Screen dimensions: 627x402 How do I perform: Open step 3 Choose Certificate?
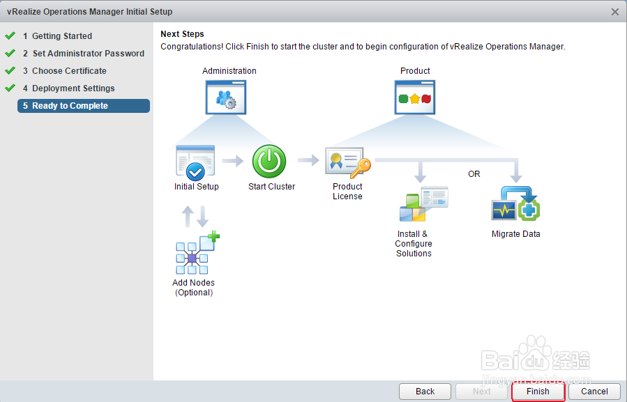(x=64, y=71)
